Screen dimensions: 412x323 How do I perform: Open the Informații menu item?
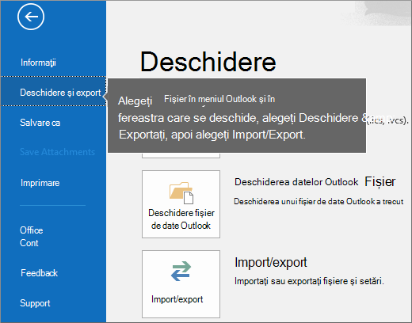(38, 63)
